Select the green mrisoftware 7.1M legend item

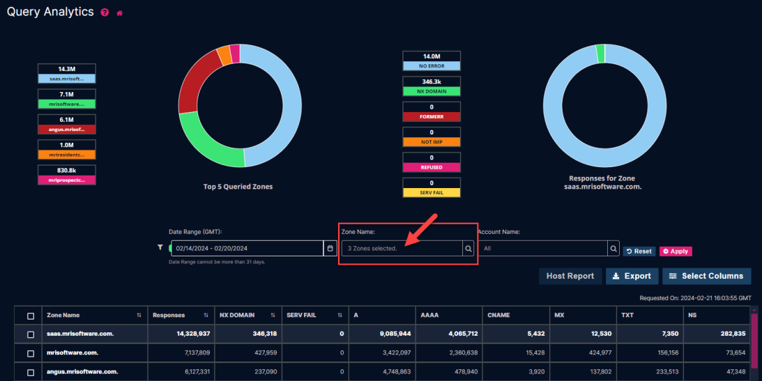(66, 99)
